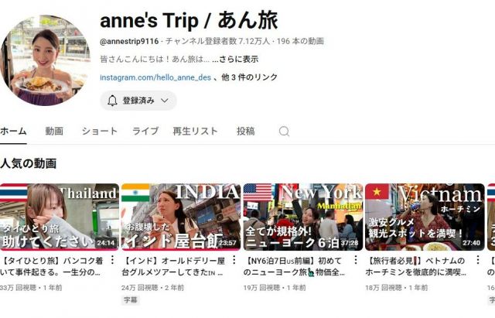Image resolution: width=495 pixels, height=318 pixels.
Task: Show 他 3 件のリンク additional links
Action: [x=249, y=77]
